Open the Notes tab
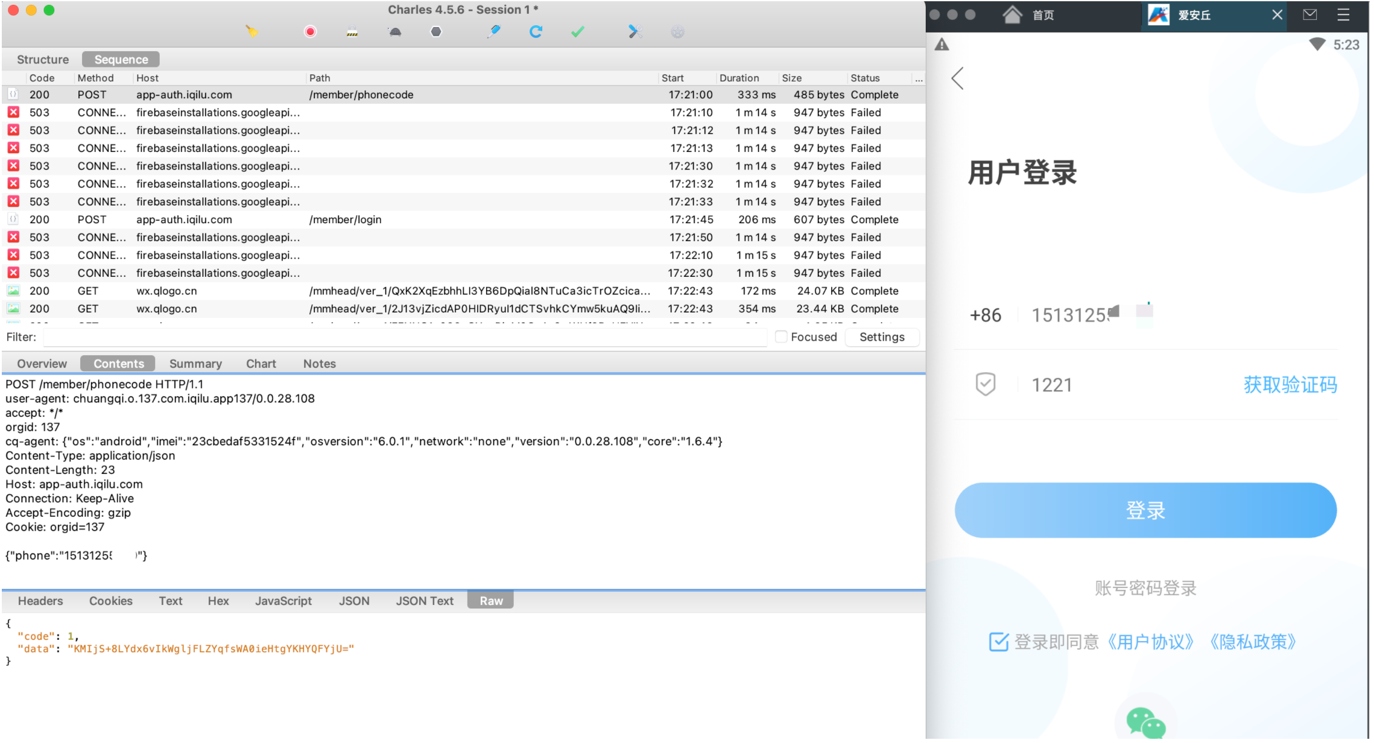1374x743 pixels. tap(319, 364)
